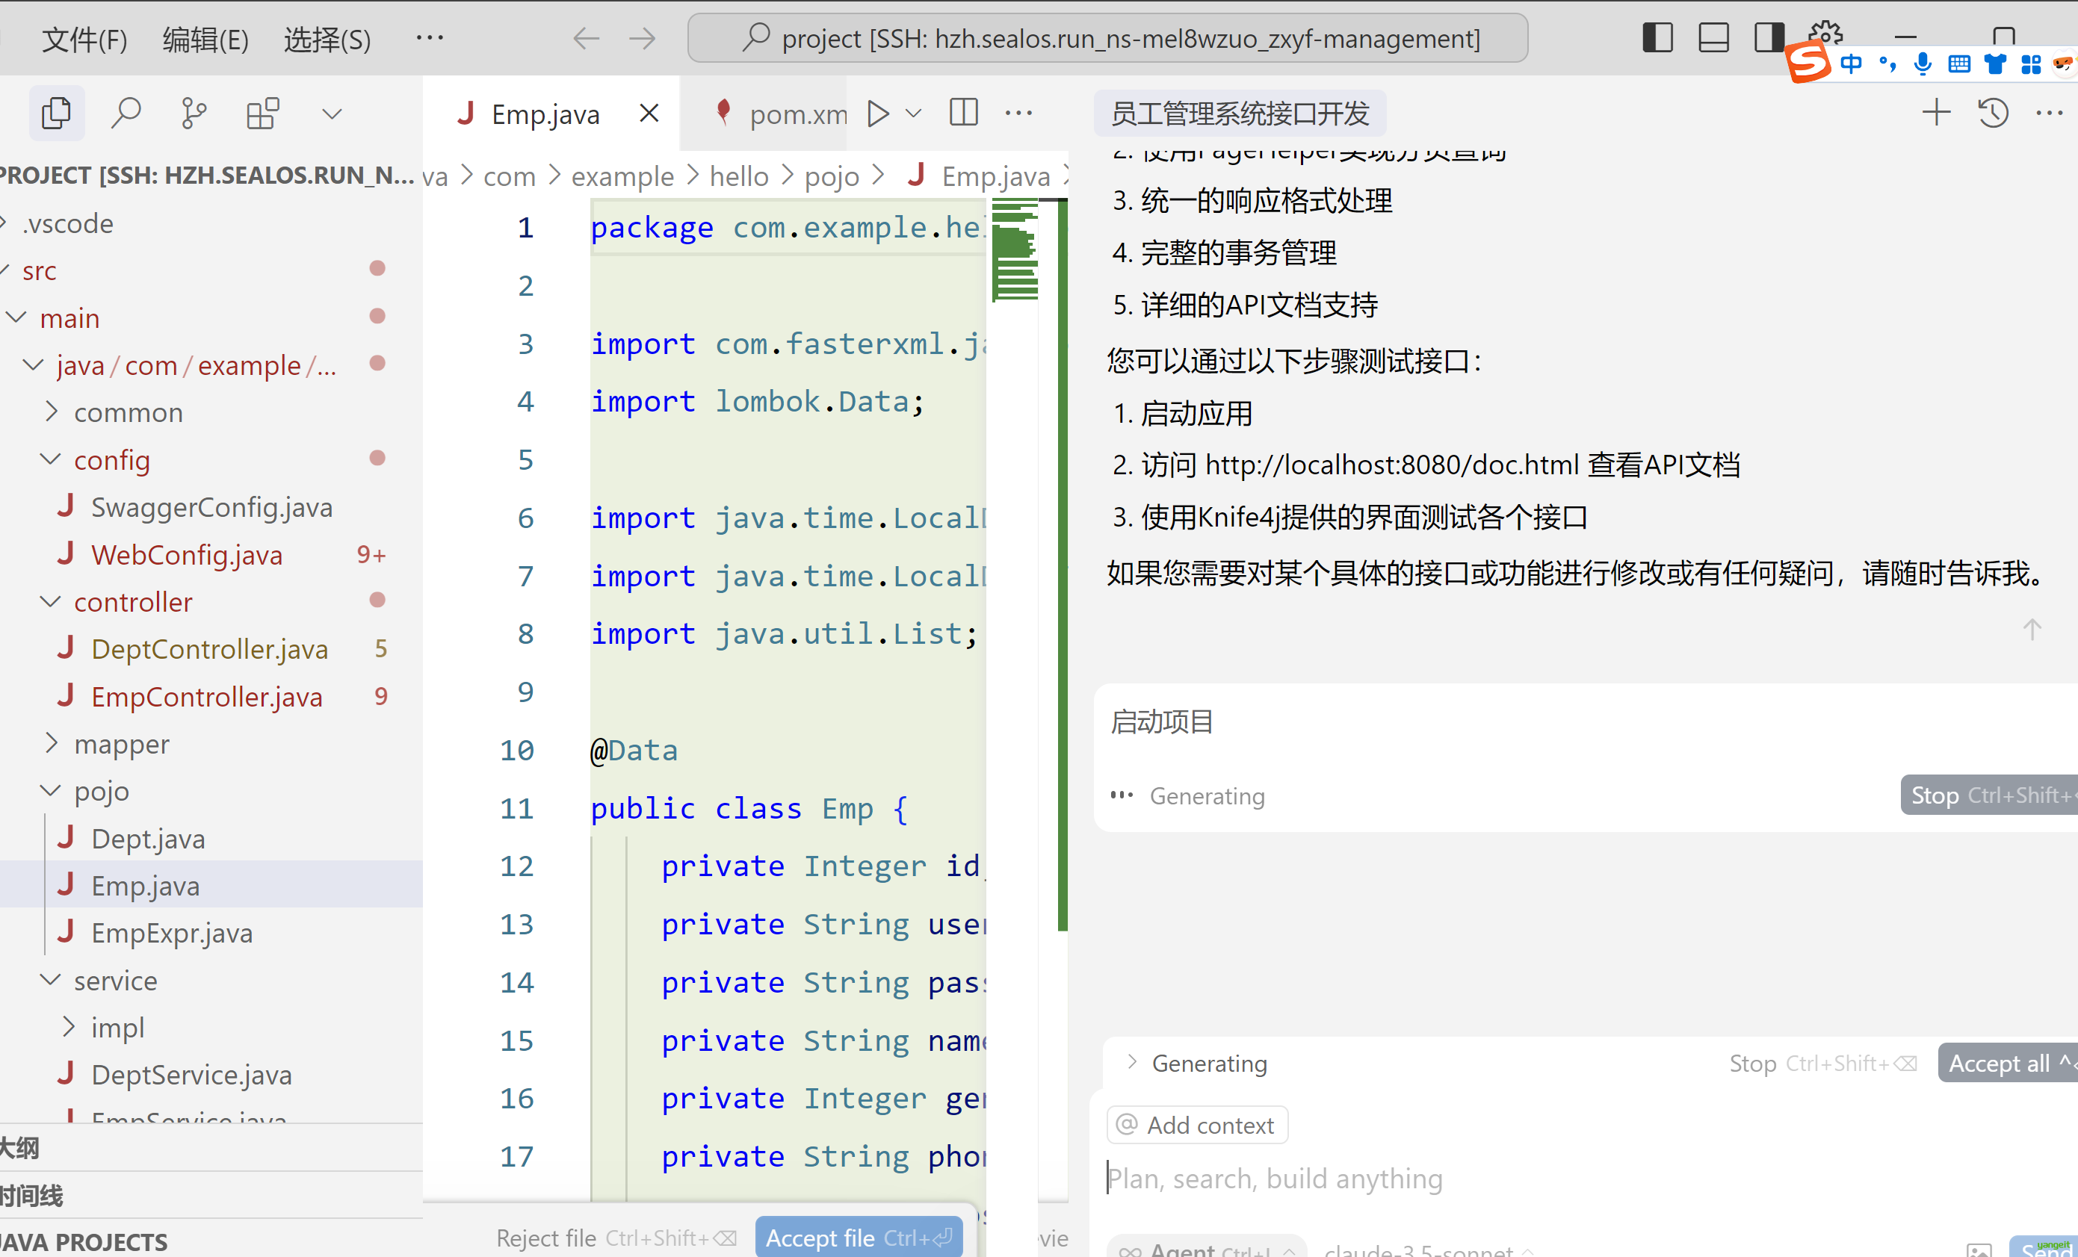
Task: Open DeptController.java file
Action: click(x=209, y=649)
